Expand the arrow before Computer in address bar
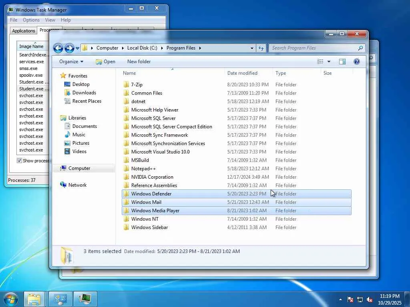 (92, 48)
